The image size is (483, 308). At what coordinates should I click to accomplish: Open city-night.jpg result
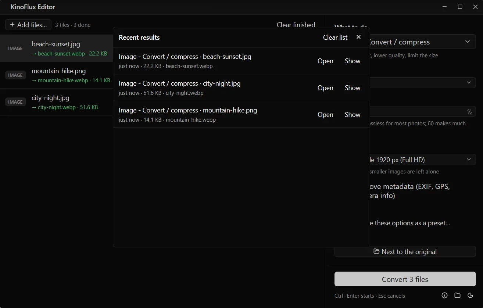[325, 88]
